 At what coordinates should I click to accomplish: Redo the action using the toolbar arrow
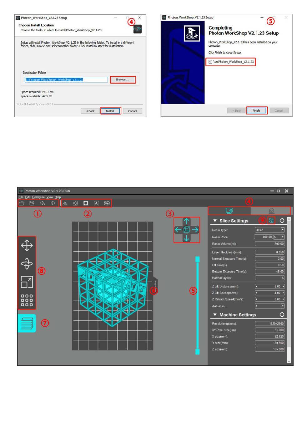(x=53, y=203)
